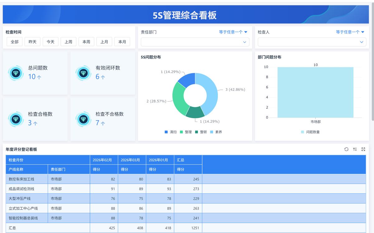Viewport: 374px width, 233px height.
Task: Click the 2026年01月 column header
Action: [160, 160]
